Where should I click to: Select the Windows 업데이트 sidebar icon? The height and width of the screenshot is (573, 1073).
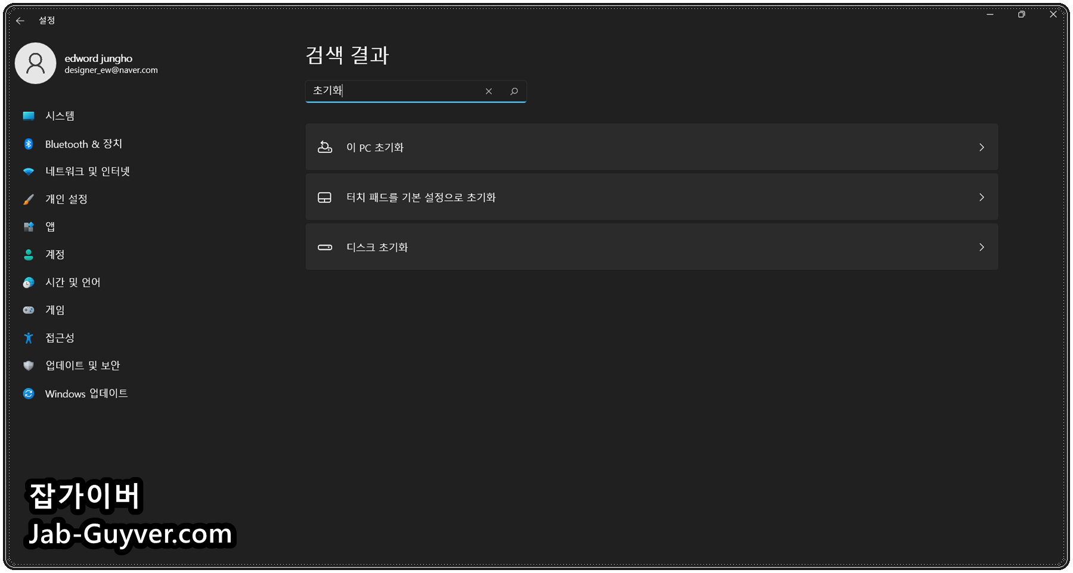point(29,393)
